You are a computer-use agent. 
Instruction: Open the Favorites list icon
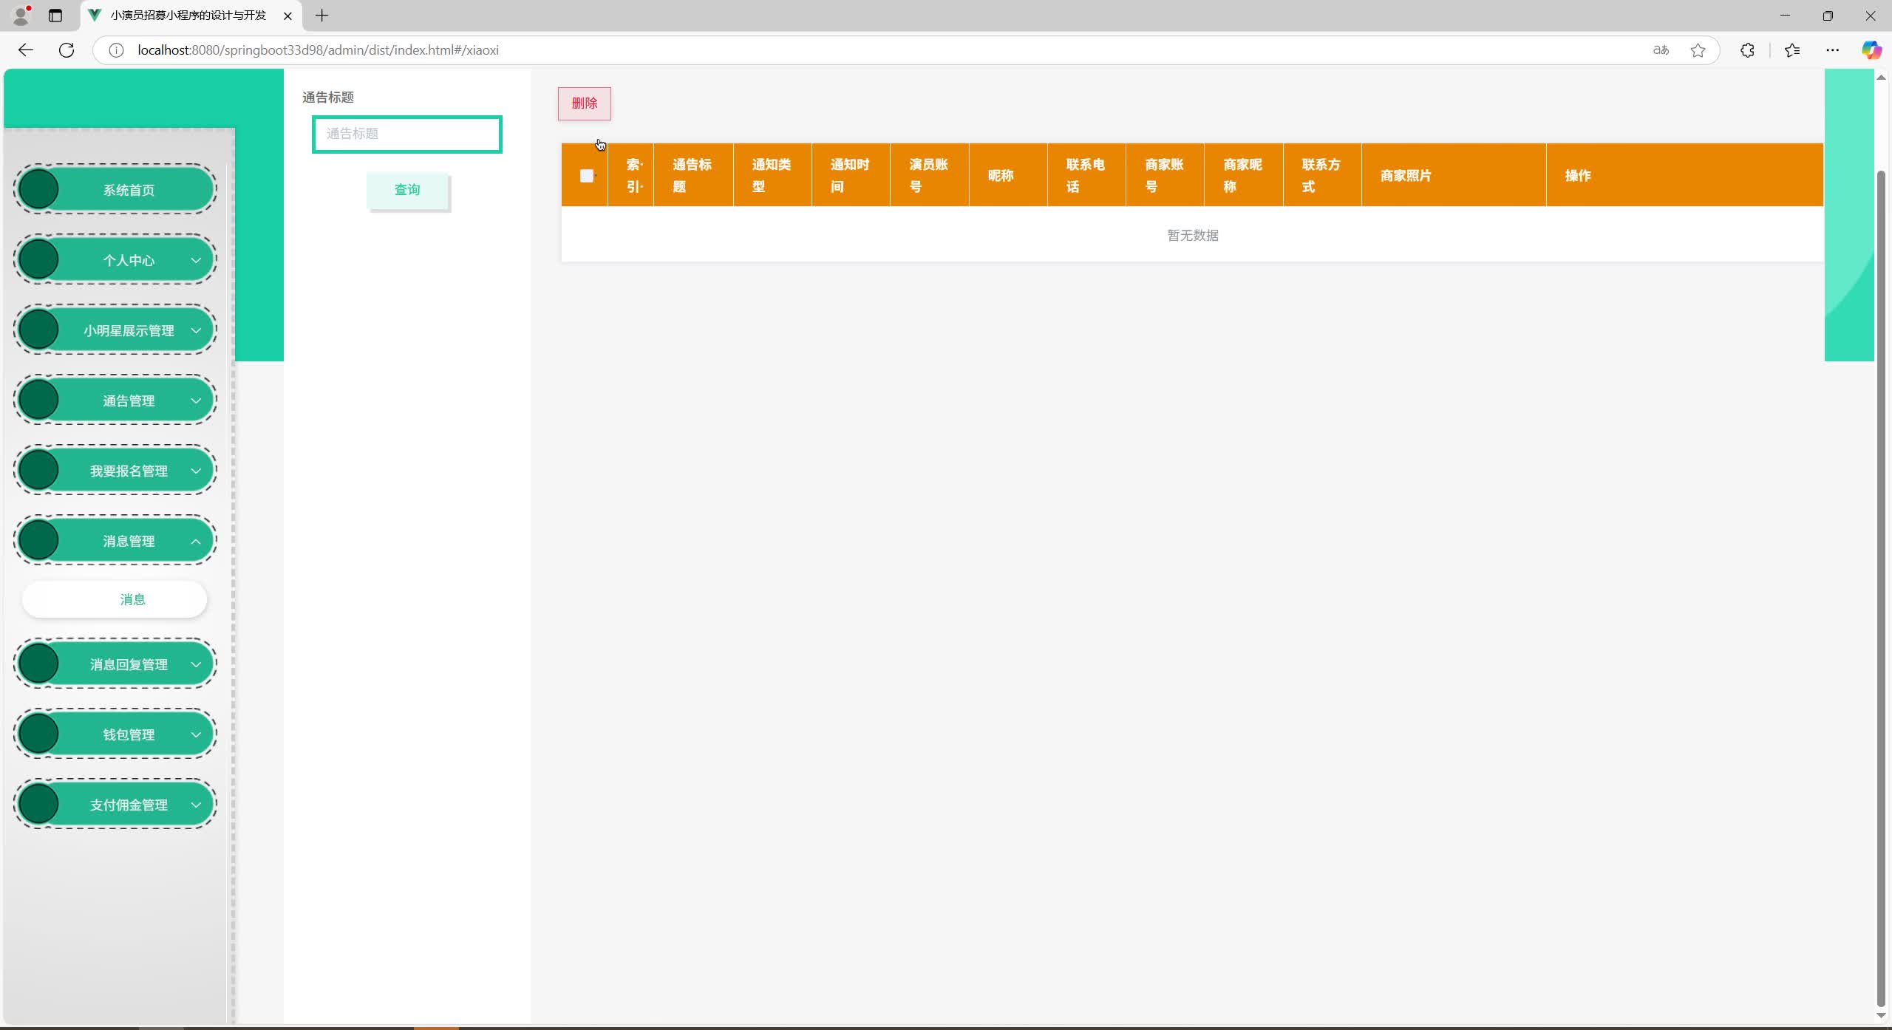click(1791, 50)
